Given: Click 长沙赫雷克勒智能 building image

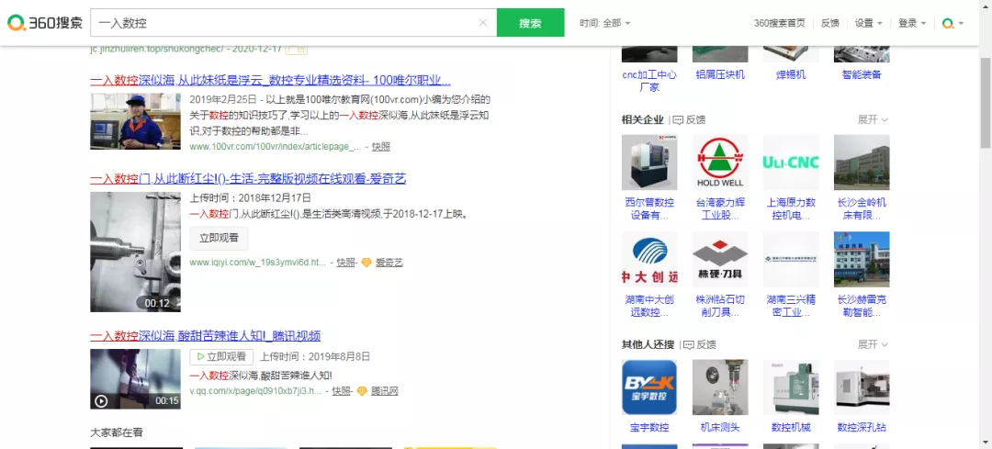Looking at the screenshot, I should point(862,259).
